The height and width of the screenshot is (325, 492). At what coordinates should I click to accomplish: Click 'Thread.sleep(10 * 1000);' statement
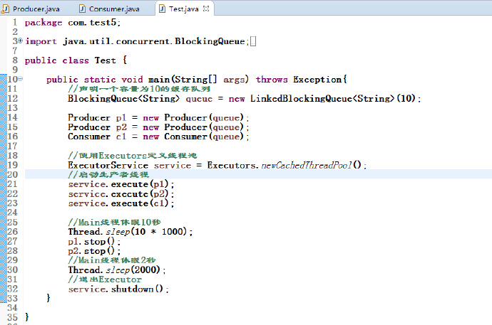130,231
